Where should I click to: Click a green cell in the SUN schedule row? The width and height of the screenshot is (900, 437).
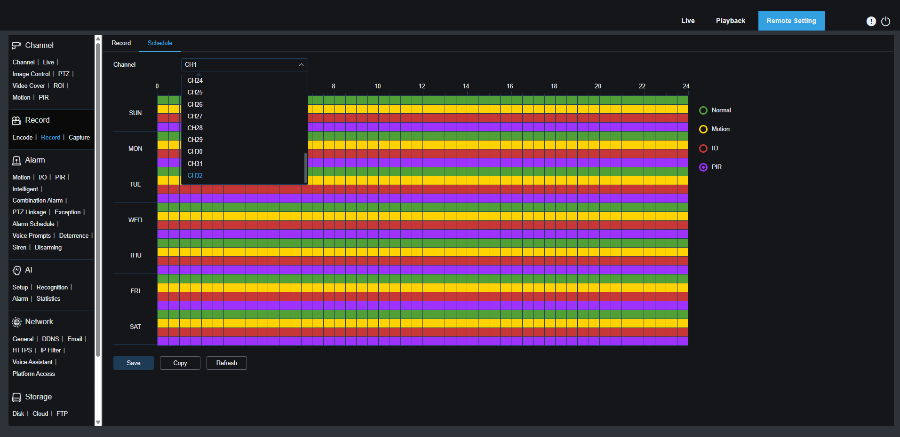coord(376,99)
